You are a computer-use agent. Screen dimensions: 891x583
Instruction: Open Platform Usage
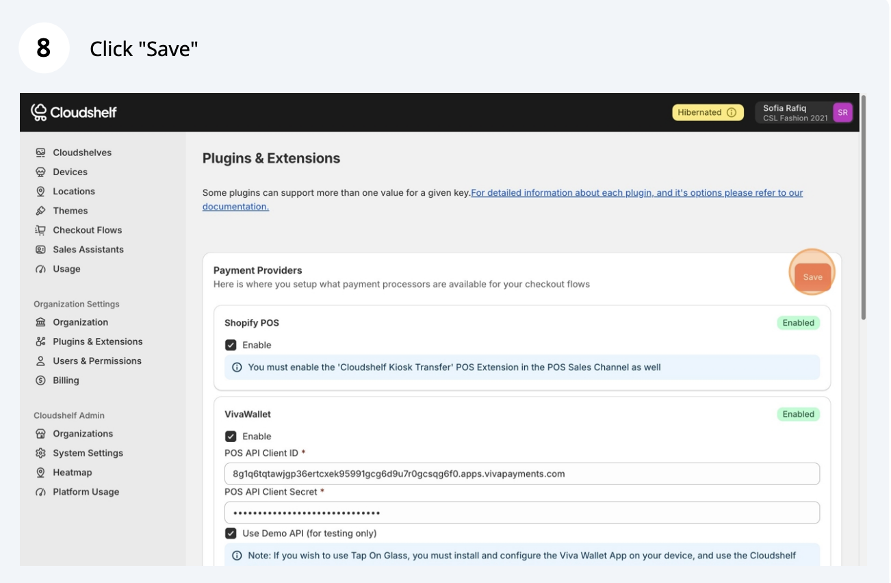tap(86, 492)
